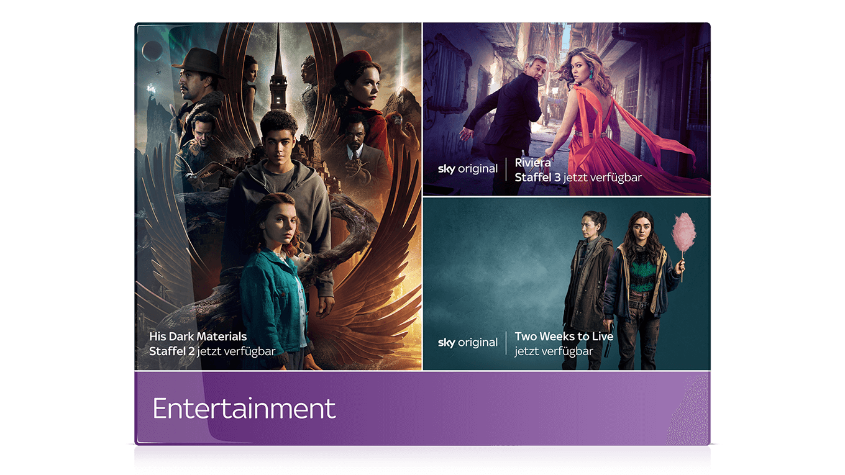Screen dimensions: 845x475
Task: Open the Two Weeks to Live title
Action: click(564, 337)
